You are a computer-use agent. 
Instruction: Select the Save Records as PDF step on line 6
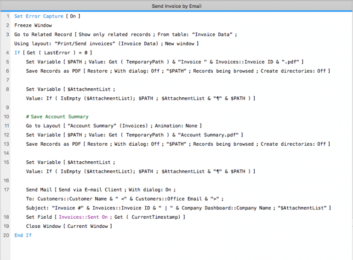point(178,71)
